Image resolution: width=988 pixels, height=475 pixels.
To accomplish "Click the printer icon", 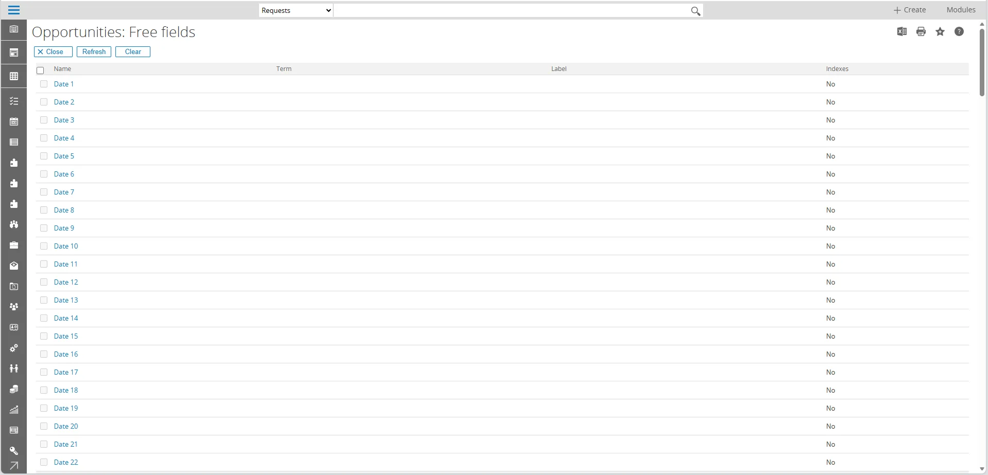I will (921, 32).
